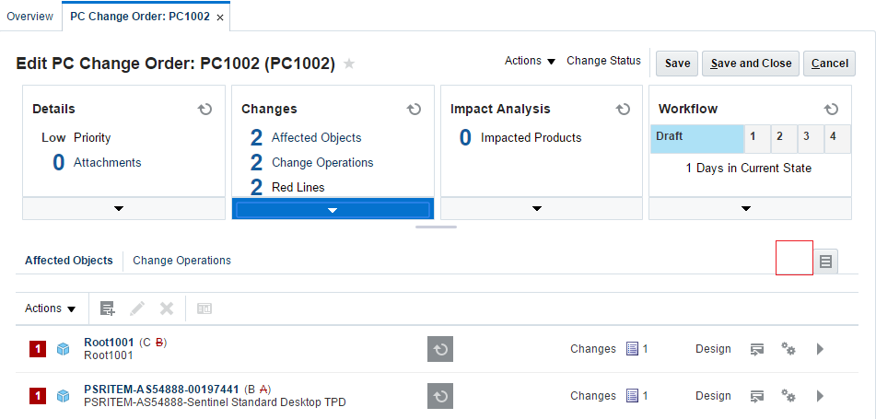Screen dimensions: 876x419
Task: Switch to the Overview tab
Action: (x=29, y=17)
